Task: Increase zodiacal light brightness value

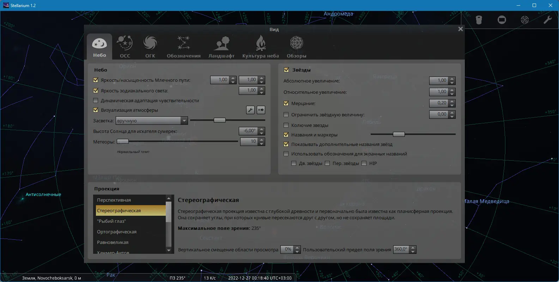Action: 261,88
